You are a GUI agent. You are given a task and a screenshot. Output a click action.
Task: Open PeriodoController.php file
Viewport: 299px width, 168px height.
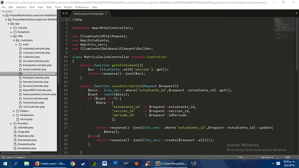(35, 82)
